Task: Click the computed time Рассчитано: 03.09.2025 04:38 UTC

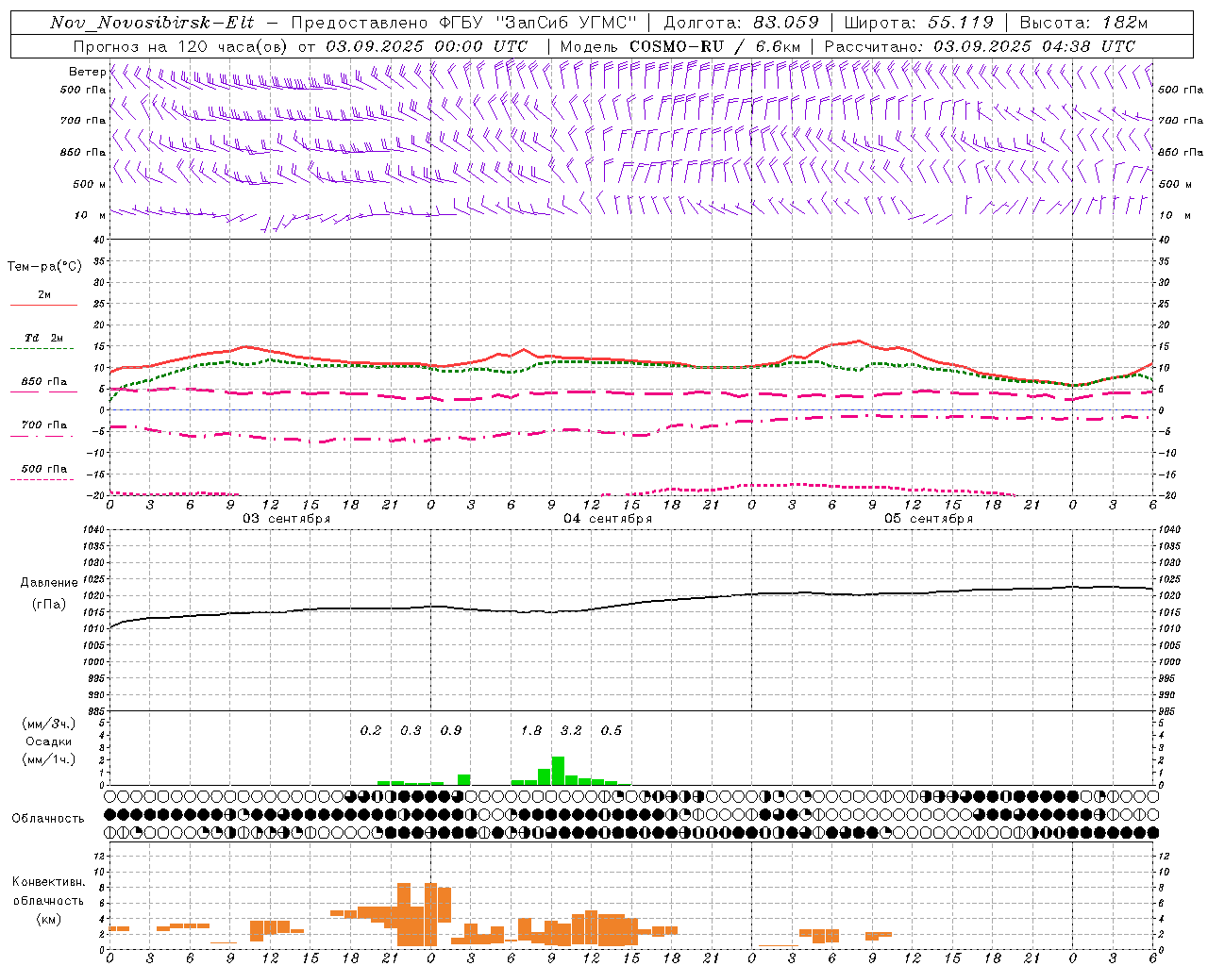Action: coord(980,46)
